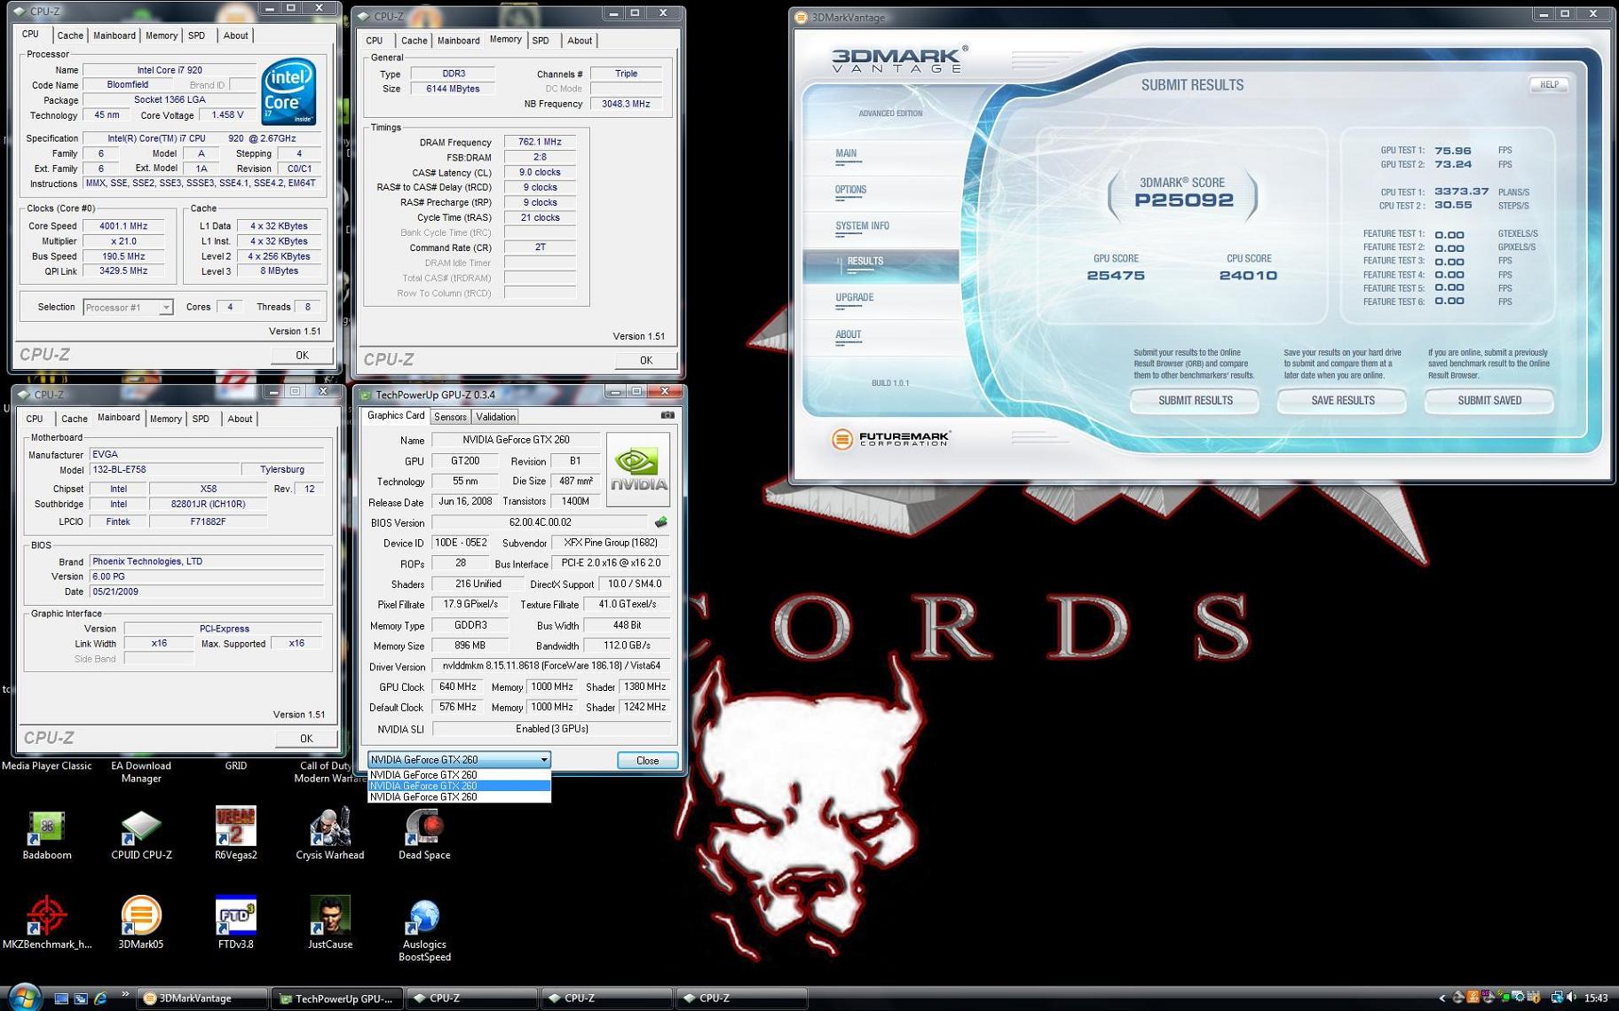Screen dimensions: 1619x1011
Task: Open the Graphics Card tab in GPU-Z
Action: tap(396, 415)
